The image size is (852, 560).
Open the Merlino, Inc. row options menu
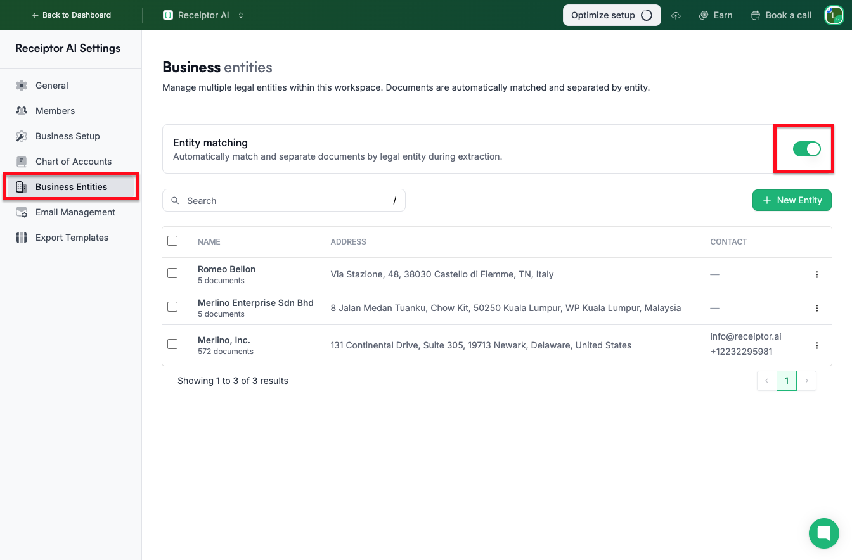pyautogui.click(x=816, y=345)
